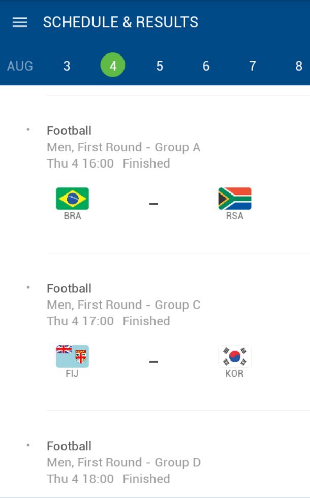
Task: Click the Finished status of Group D match
Action: (x=146, y=479)
